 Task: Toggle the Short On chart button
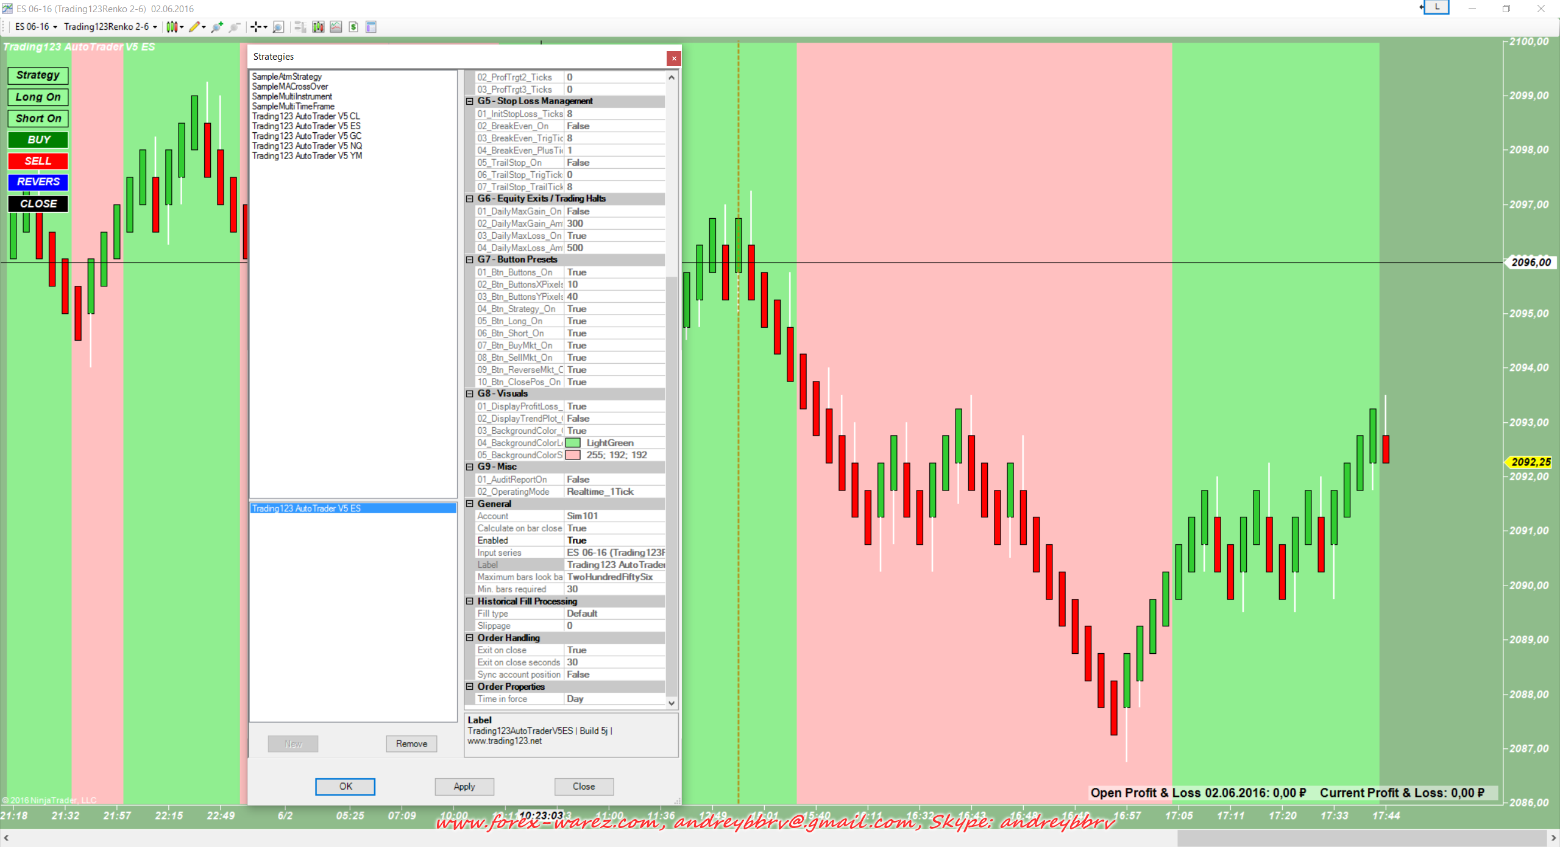[38, 118]
